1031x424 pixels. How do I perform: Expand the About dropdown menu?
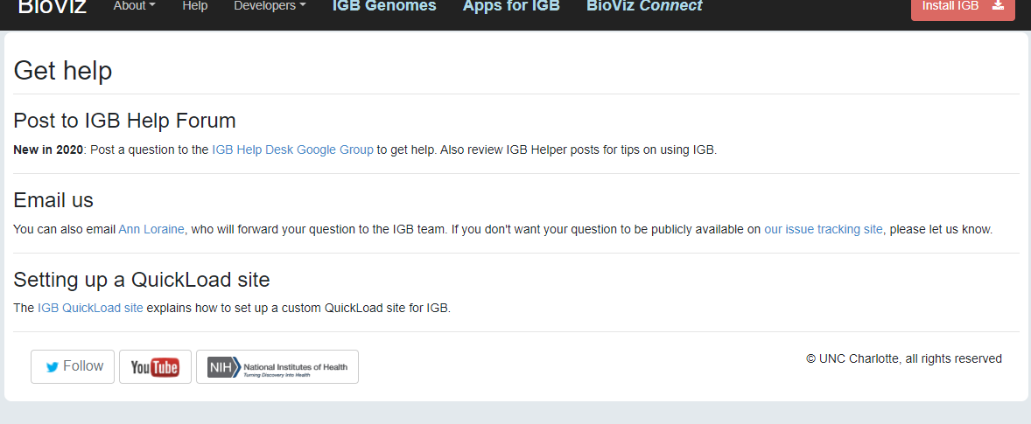click(x=134, y=6)
